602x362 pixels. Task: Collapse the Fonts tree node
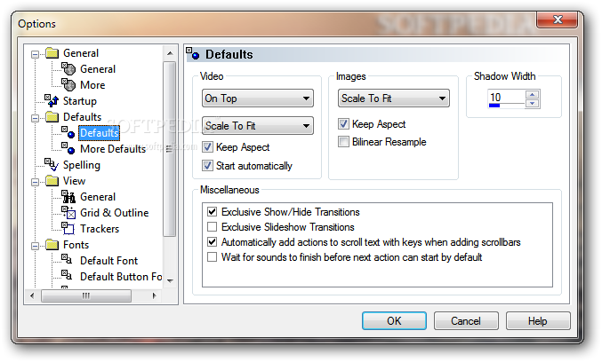pyautogui.click(x=35, y=246)
